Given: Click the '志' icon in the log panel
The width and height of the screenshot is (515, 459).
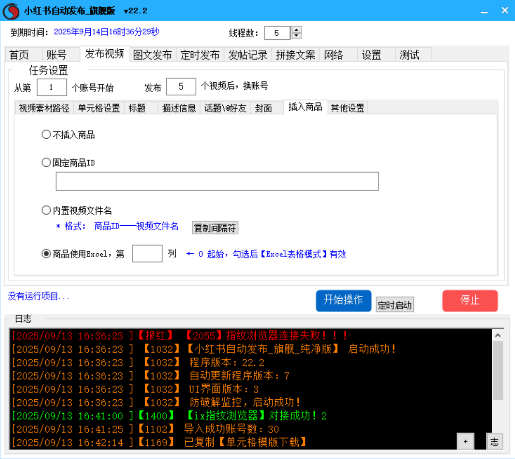Looking at the screenshot, I should pos(494,441).
